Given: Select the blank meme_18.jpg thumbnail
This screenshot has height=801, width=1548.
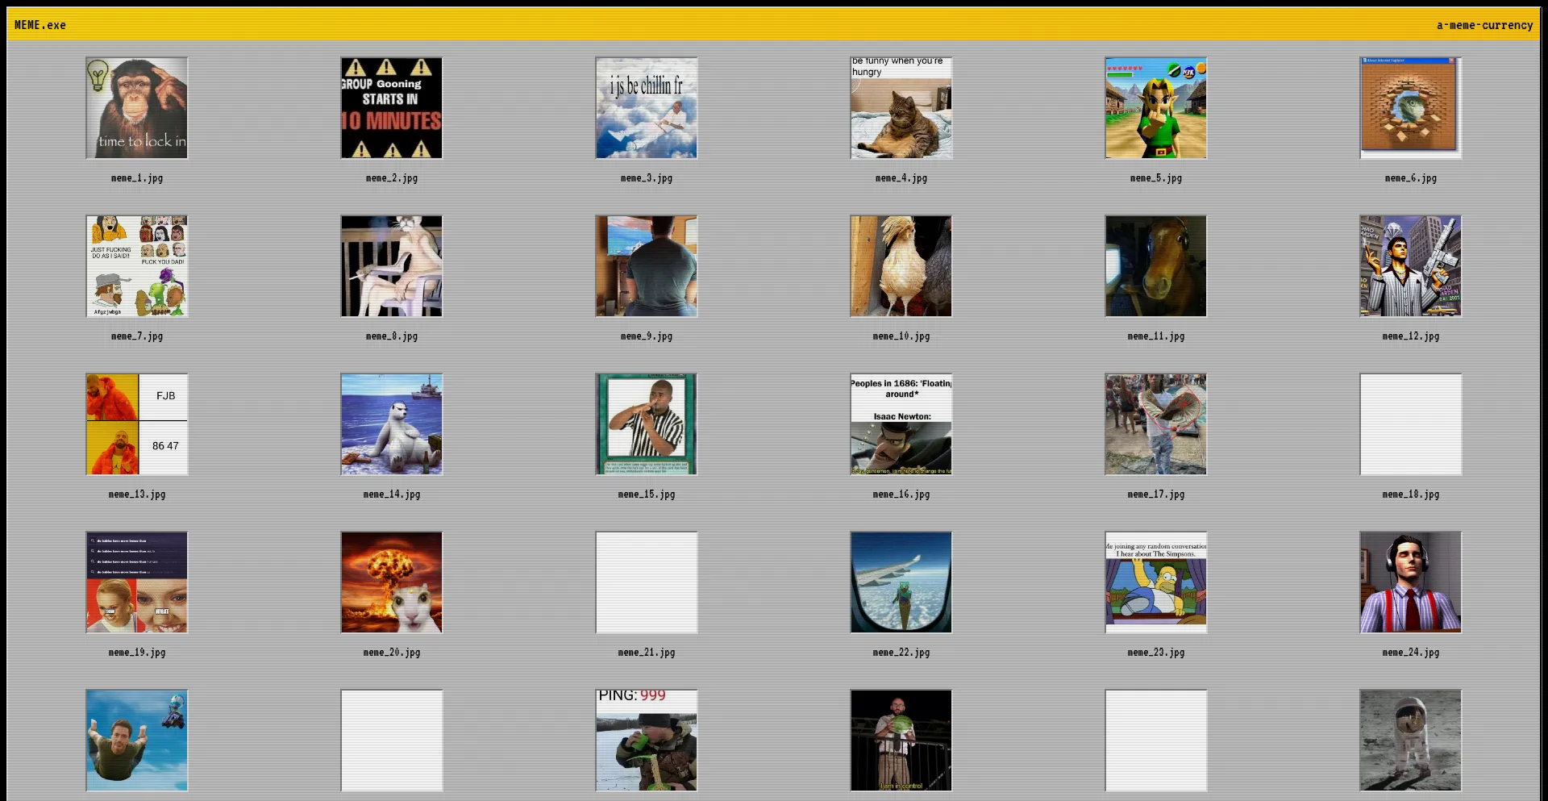Looking at the screenshot, I should click(1411, 424).
